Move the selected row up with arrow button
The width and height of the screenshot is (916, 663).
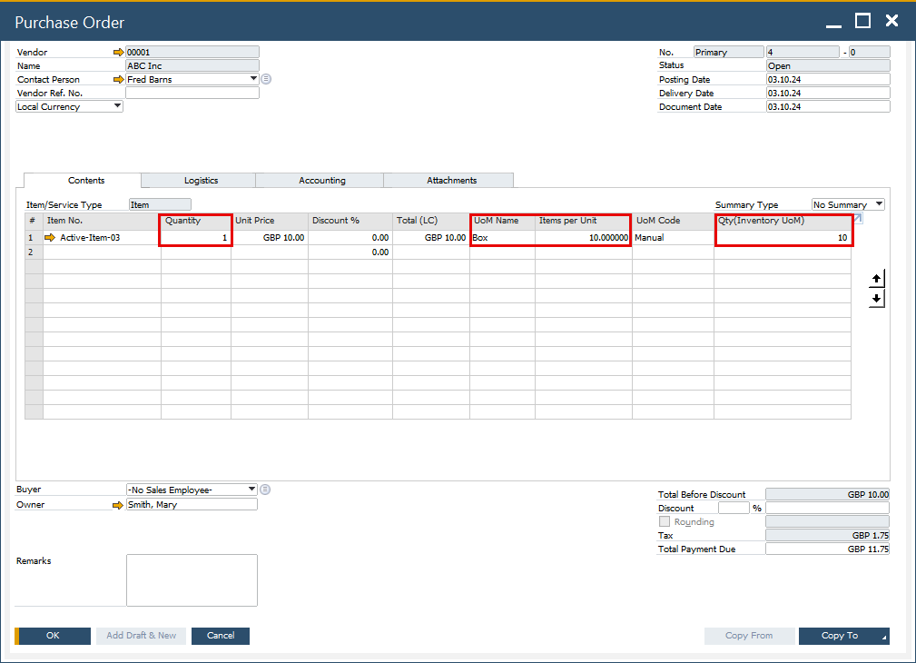[x=876, y=279]
